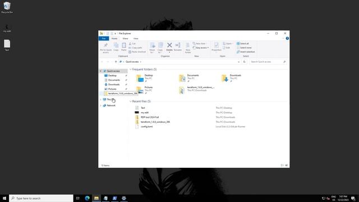The image size is (359, 202).
Task: Collapse the Recent files section
Action: click(131, 101)
